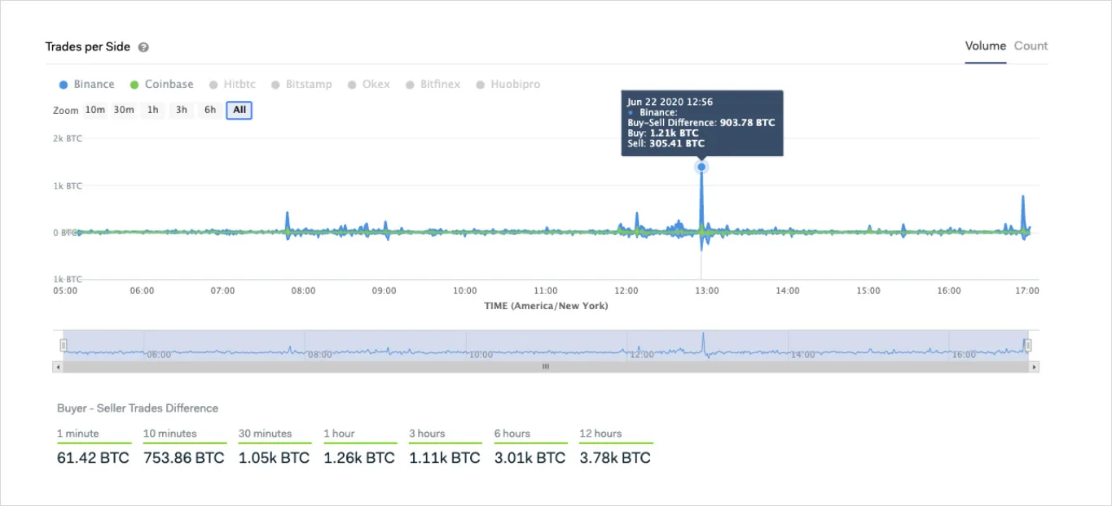
Task: Click the left navigator range handle
Action: click(x=64, y=345)
